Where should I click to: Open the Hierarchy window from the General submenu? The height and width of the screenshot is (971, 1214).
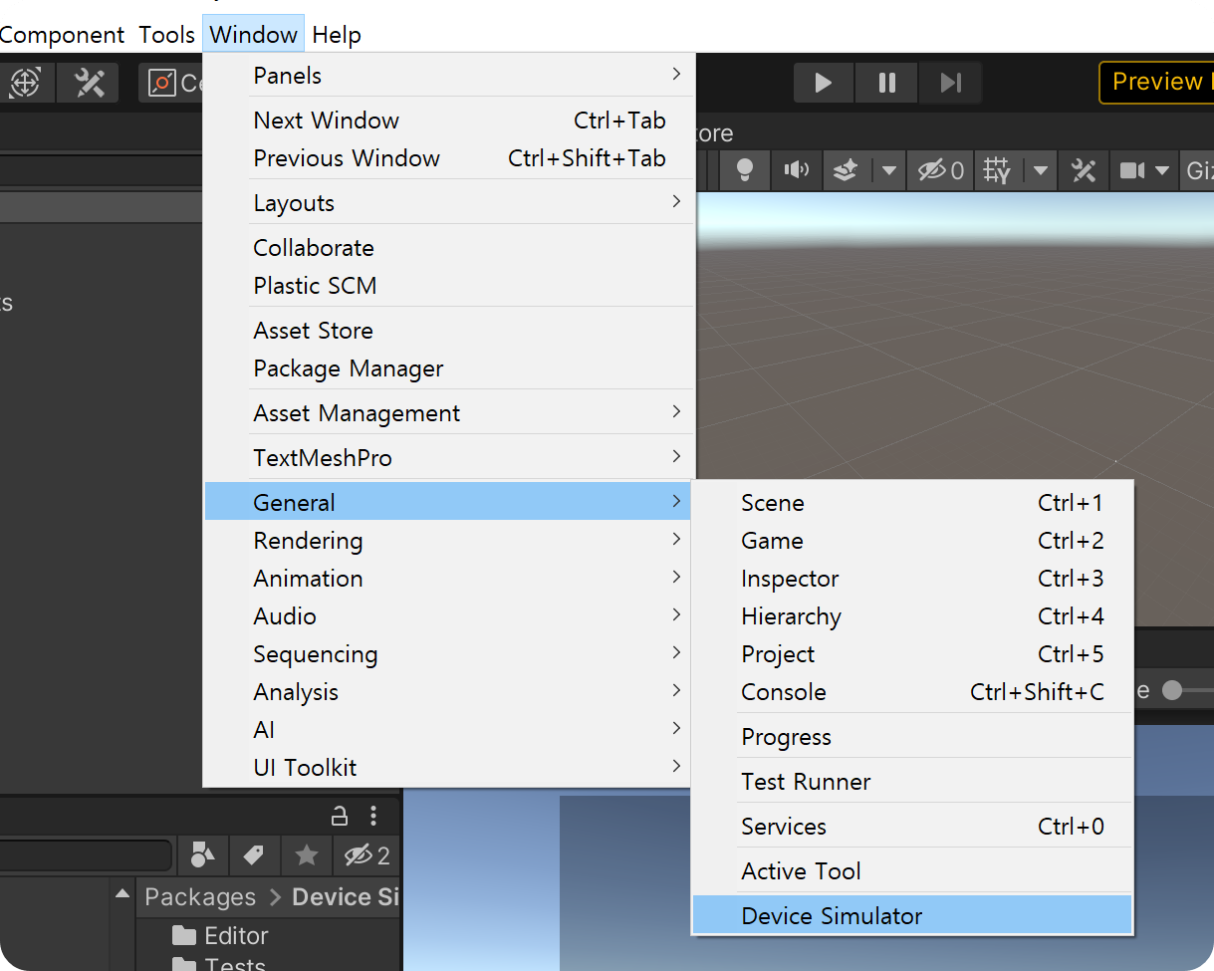(x=912, y=616)
